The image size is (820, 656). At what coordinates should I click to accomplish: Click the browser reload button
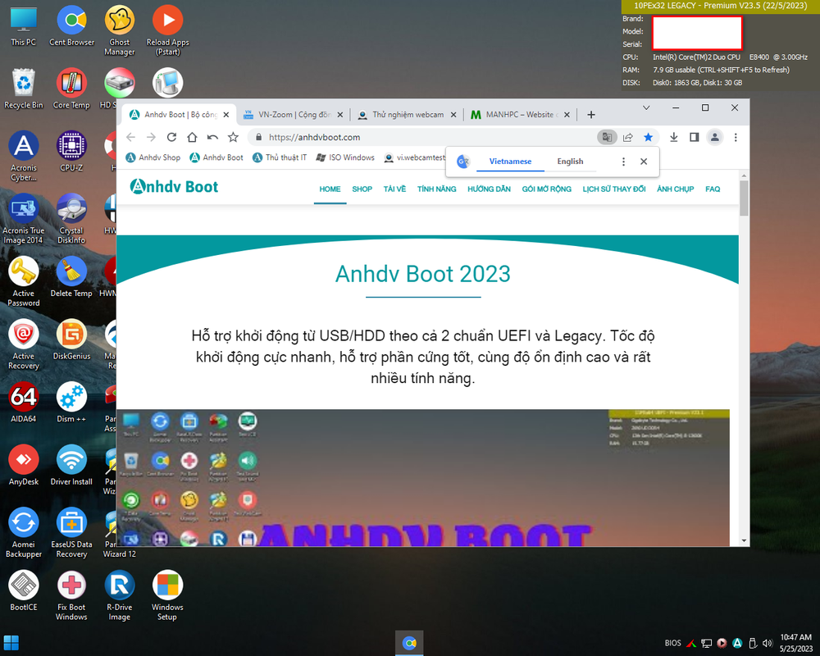(x=171, y=137)
